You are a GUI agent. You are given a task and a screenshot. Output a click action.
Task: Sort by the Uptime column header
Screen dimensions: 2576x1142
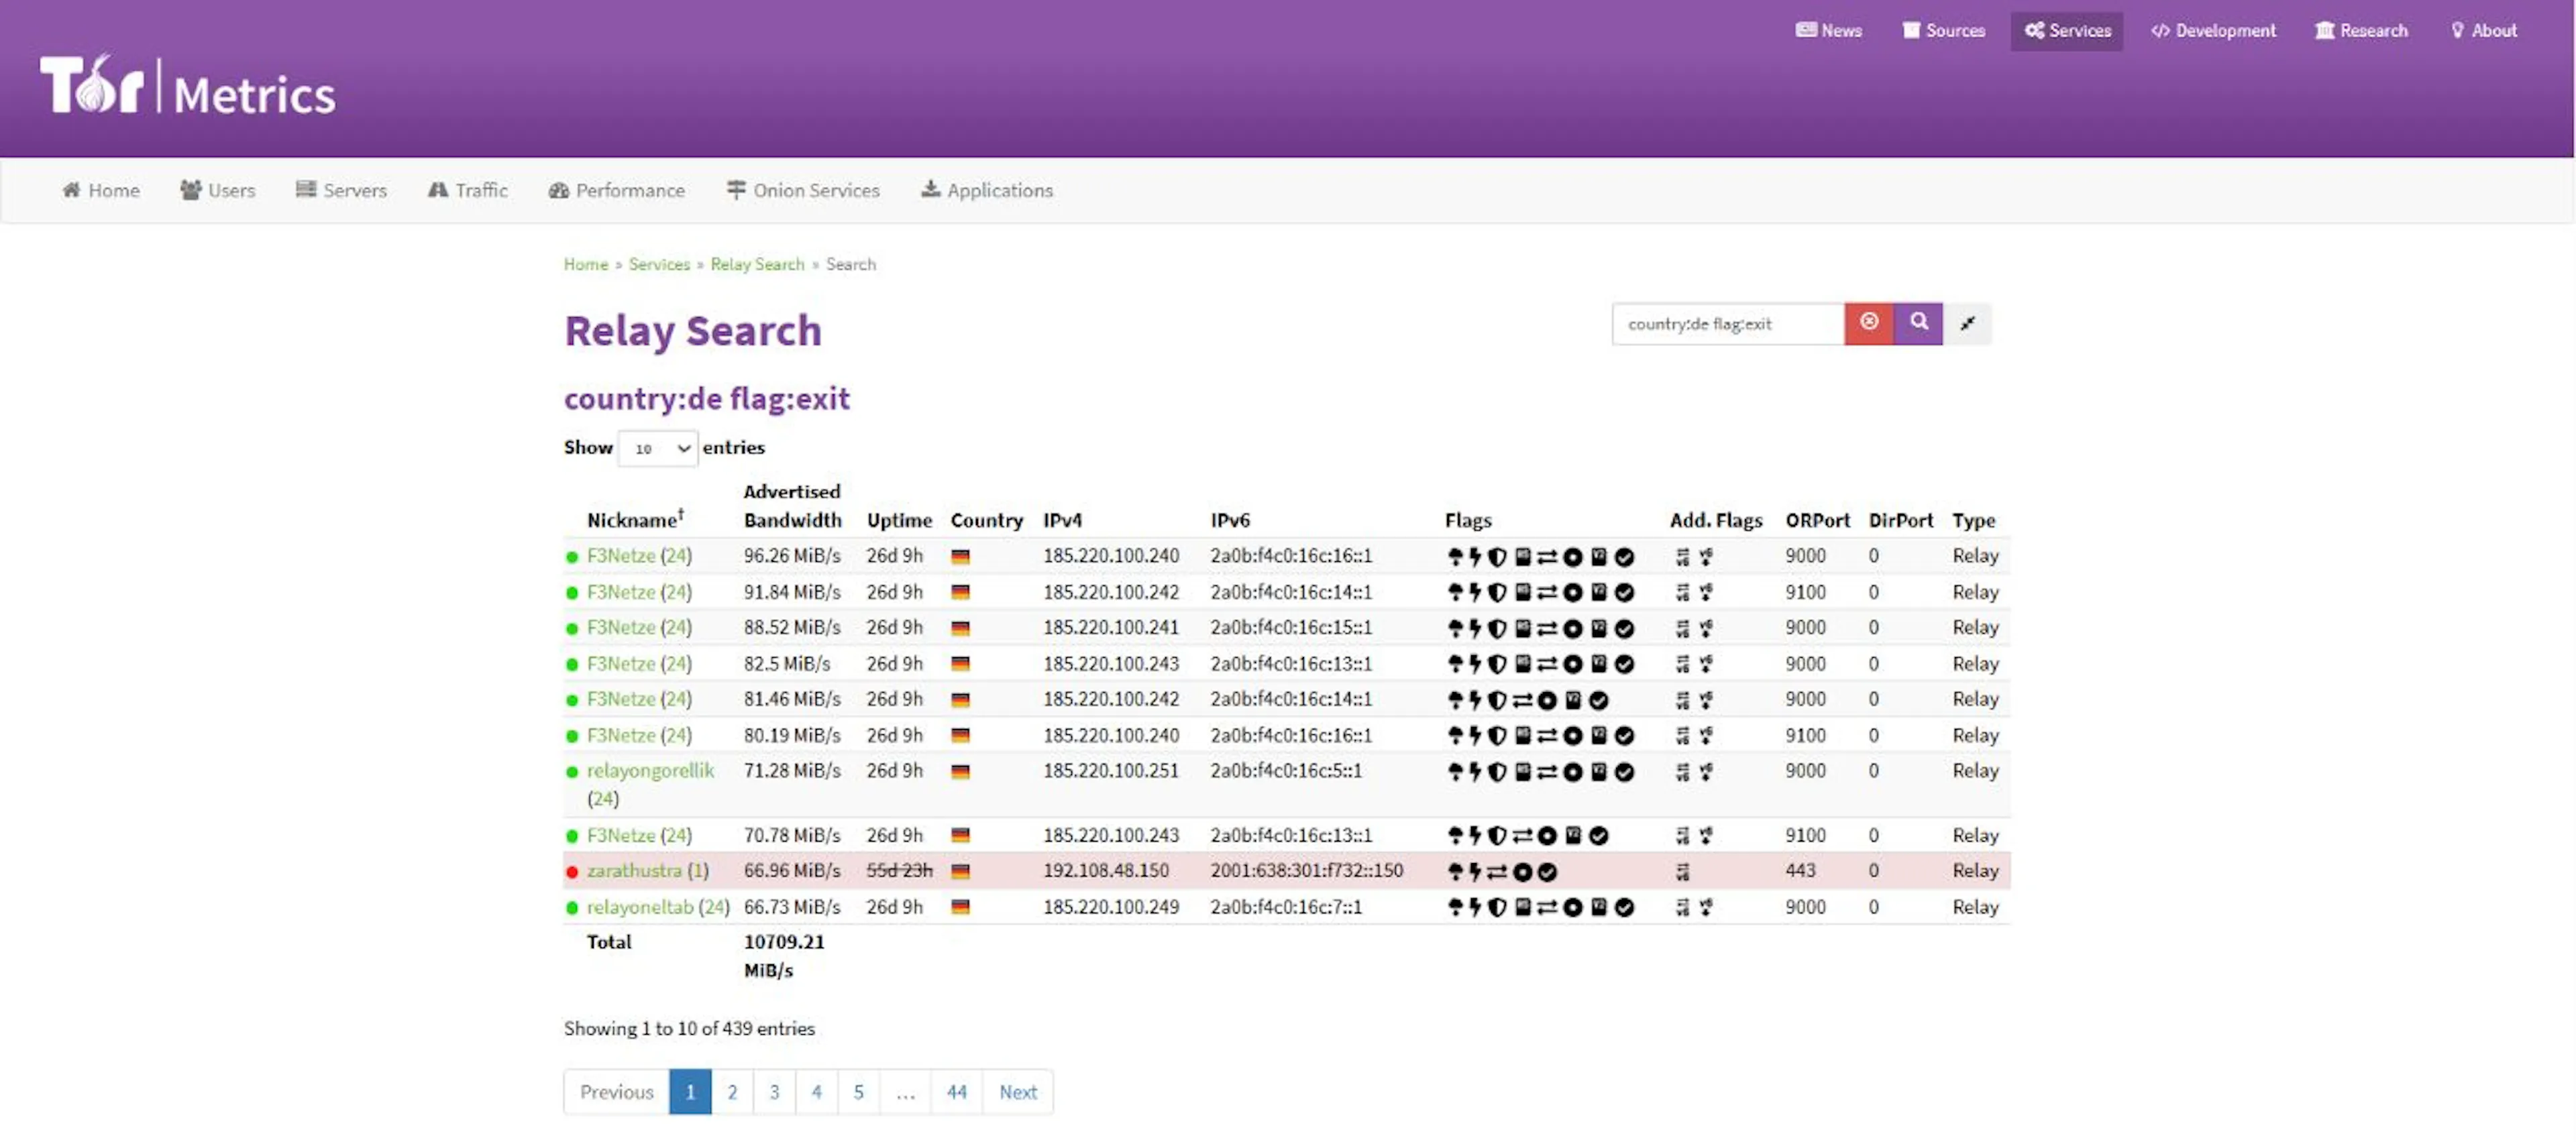[899, 521]
